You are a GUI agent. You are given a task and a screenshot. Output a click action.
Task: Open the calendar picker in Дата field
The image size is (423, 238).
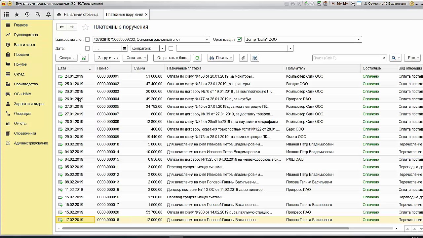coord(125,48)
